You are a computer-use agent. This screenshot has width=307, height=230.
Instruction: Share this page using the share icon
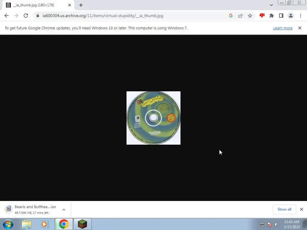point(240,16)
